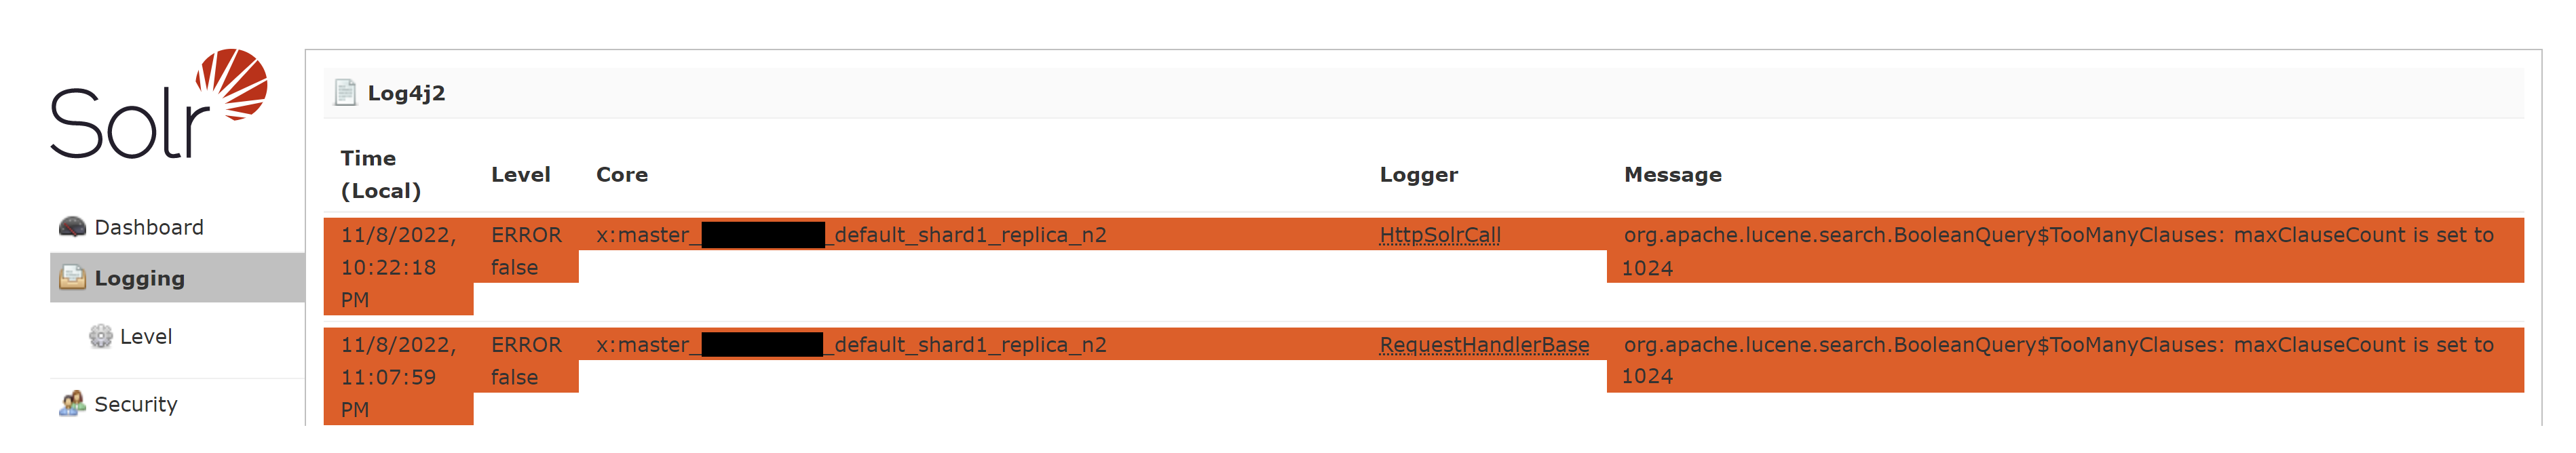Click the Level column header

click(521, 175)
